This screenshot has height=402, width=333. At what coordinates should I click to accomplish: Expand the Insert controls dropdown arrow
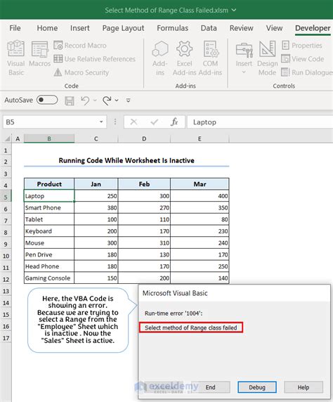[x=244, y=72]
